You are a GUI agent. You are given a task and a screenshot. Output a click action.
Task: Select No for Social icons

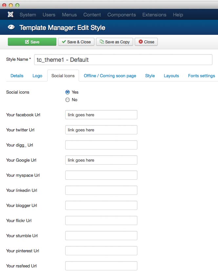68,100
